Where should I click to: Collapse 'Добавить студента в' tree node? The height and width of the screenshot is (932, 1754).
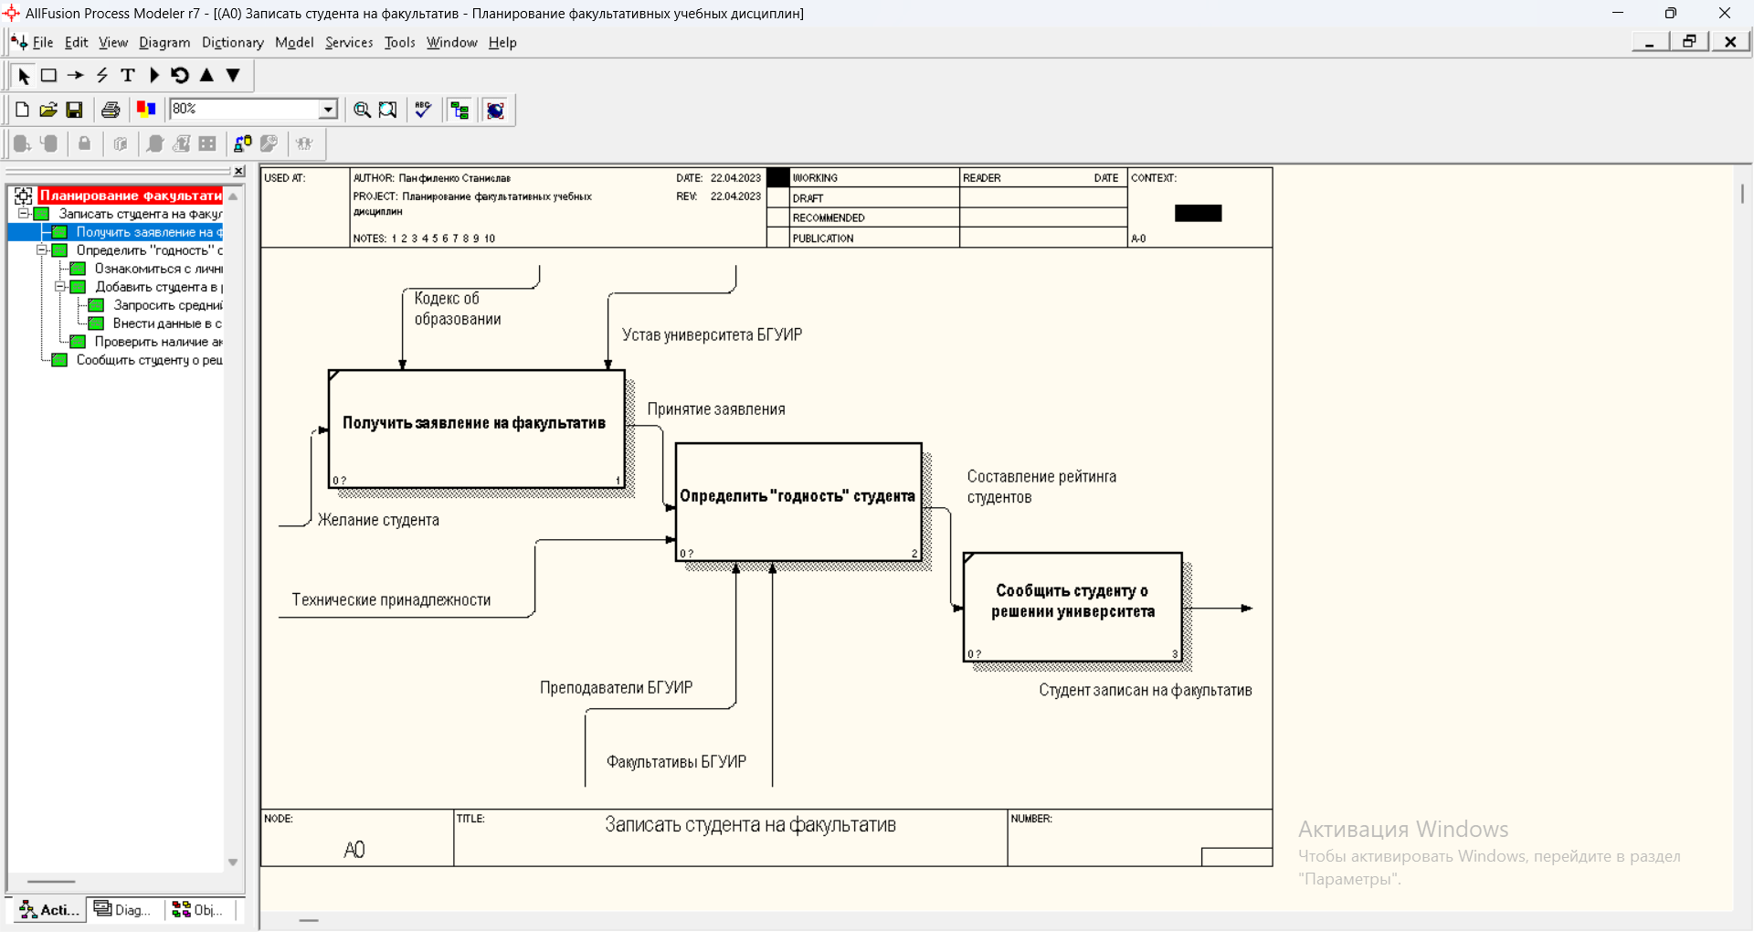pos(60,287)
